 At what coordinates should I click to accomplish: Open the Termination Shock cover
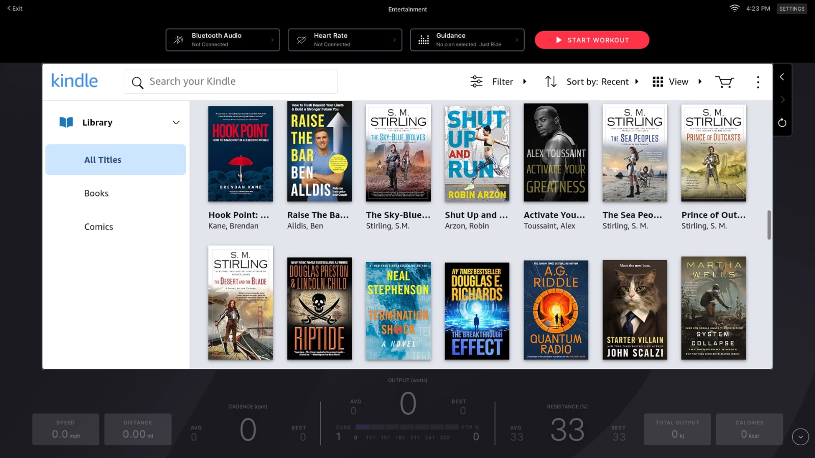pyautogui.click(x=398, y=311)
